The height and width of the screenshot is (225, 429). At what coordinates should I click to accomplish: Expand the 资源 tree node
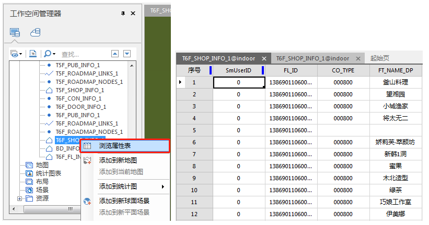coord(20,198)
